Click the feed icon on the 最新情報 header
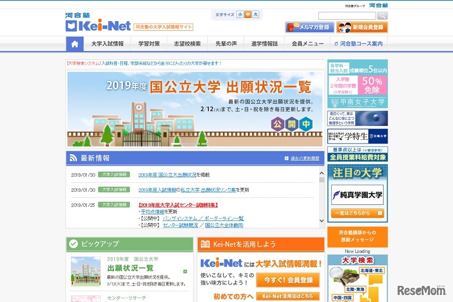The height and width of the screenshot is (302, 453). [x=72, y=157]
